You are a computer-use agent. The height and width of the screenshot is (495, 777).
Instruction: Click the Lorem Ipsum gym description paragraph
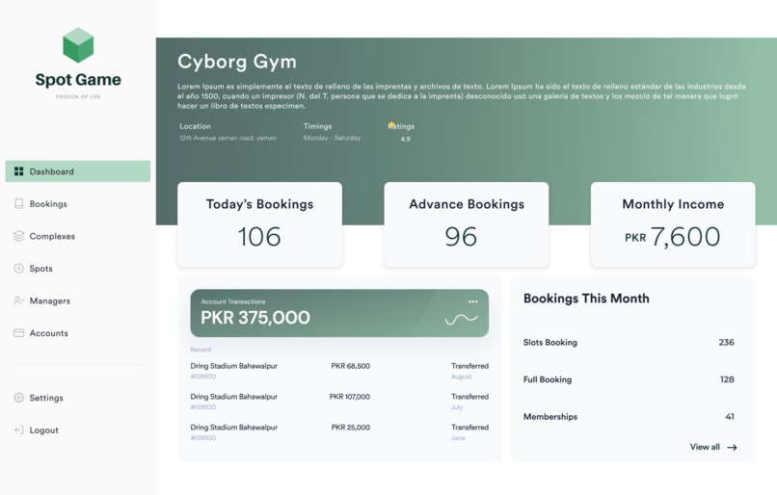462,96
